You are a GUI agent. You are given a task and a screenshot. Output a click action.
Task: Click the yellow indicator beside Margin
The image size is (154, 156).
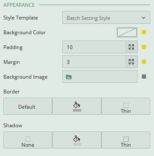click(144, 62)
